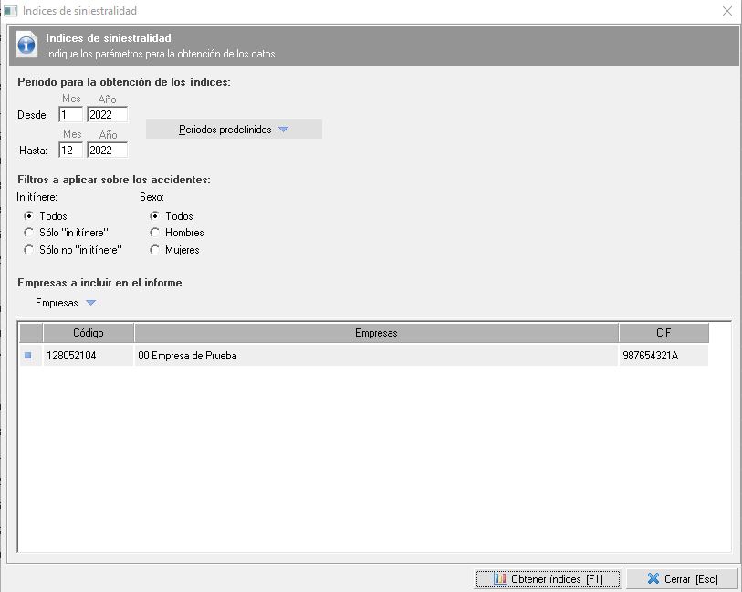
Task: Click the CIF column header
Action: coord(663,334)
